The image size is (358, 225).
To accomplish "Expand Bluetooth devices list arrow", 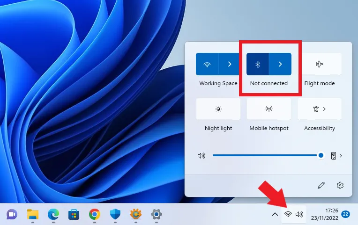I will pos(280,64).
